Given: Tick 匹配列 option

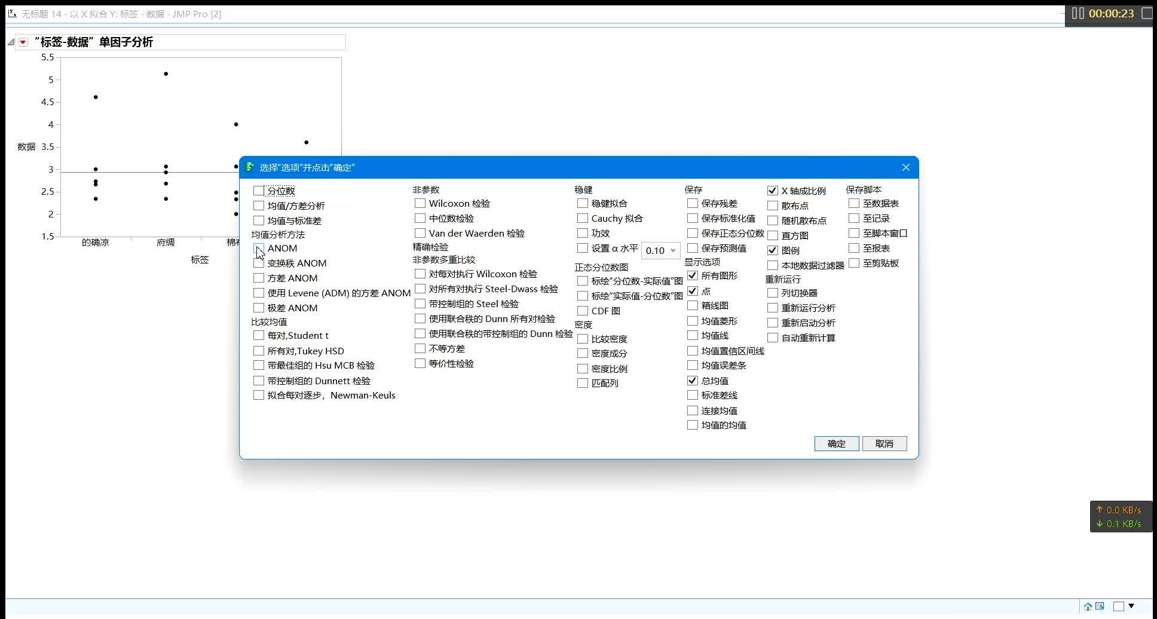Looking at the screenshot, I should (583, 383).
